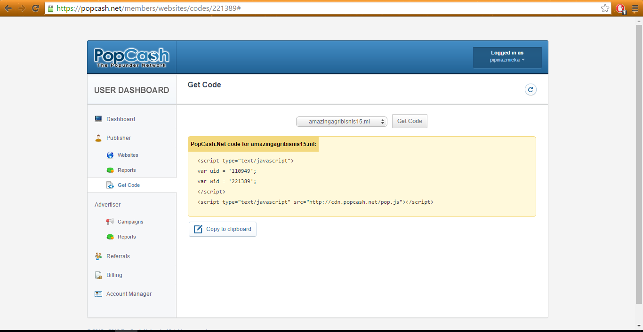Expand the pipinazmieka account dropdown

[x=507, y=60]
